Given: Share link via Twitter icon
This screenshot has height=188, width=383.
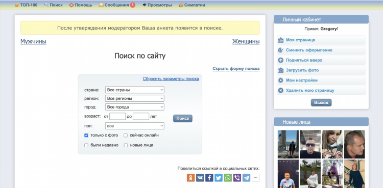Looking at the screenshot, I should click(x=219, y=178).
